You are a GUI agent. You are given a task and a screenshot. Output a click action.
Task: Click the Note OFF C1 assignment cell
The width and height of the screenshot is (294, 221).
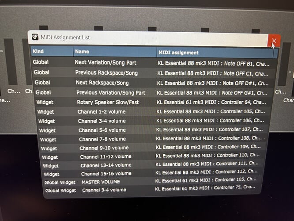pyautogui.click(x=213, y=73)
